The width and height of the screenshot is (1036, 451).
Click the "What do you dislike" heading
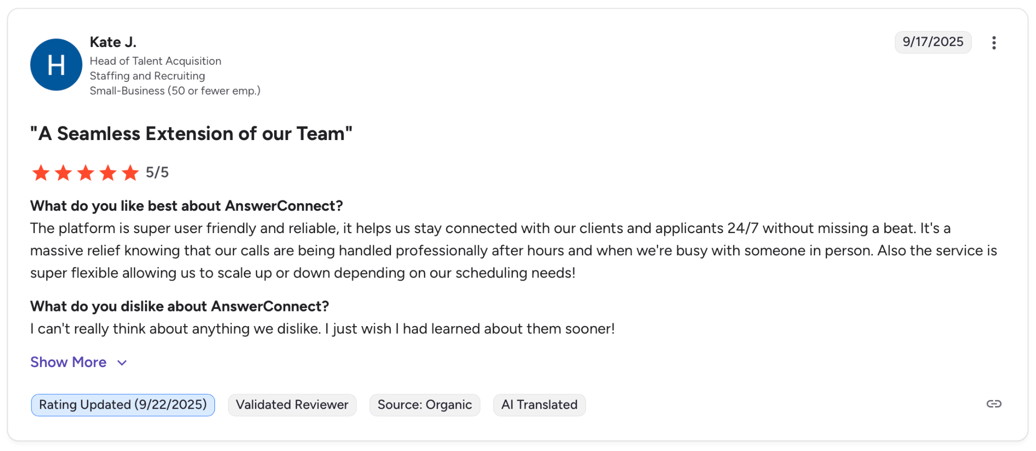tap(180, 306)
